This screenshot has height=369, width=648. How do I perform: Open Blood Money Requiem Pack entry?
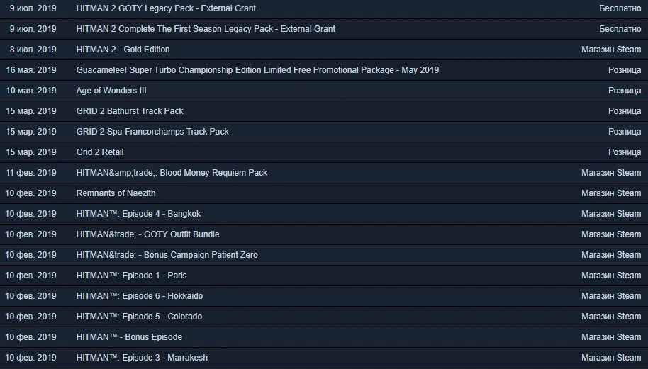(172, 173)
